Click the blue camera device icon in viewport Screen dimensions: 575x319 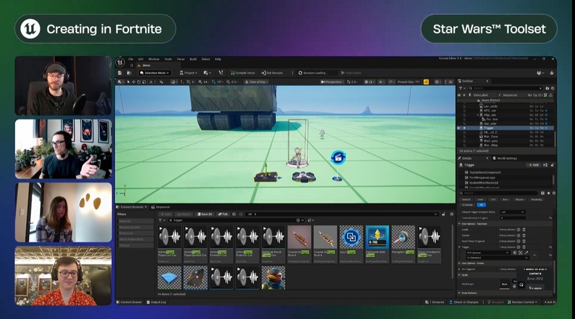point(338,158)
